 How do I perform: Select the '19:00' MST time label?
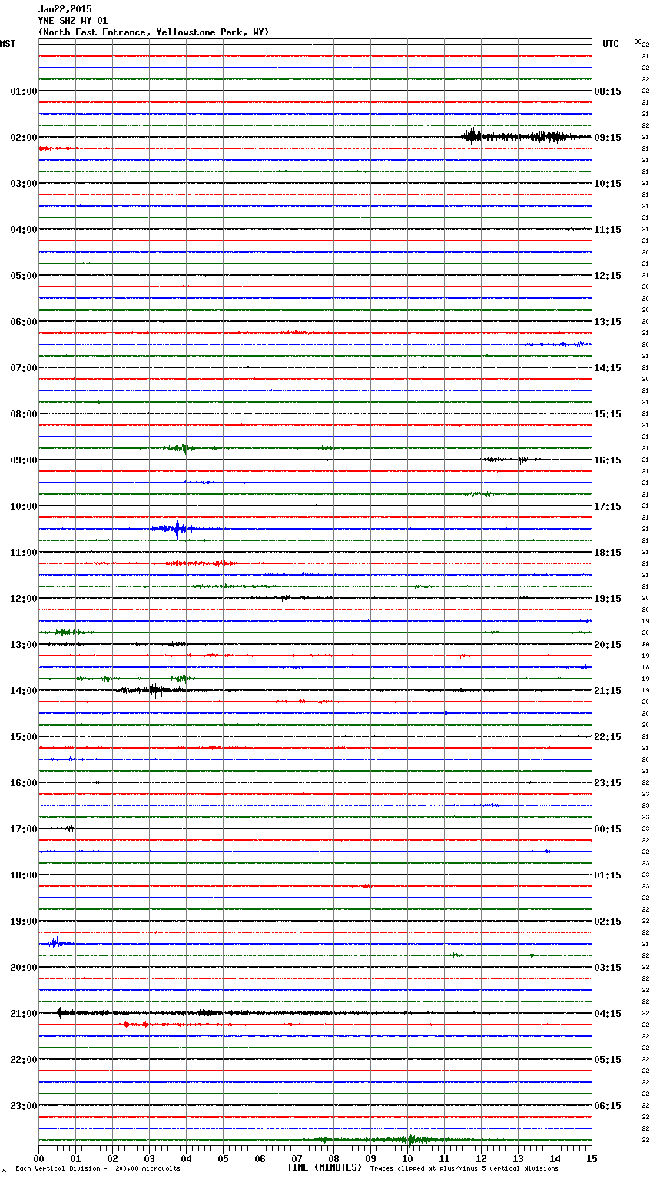click(24, 922)
